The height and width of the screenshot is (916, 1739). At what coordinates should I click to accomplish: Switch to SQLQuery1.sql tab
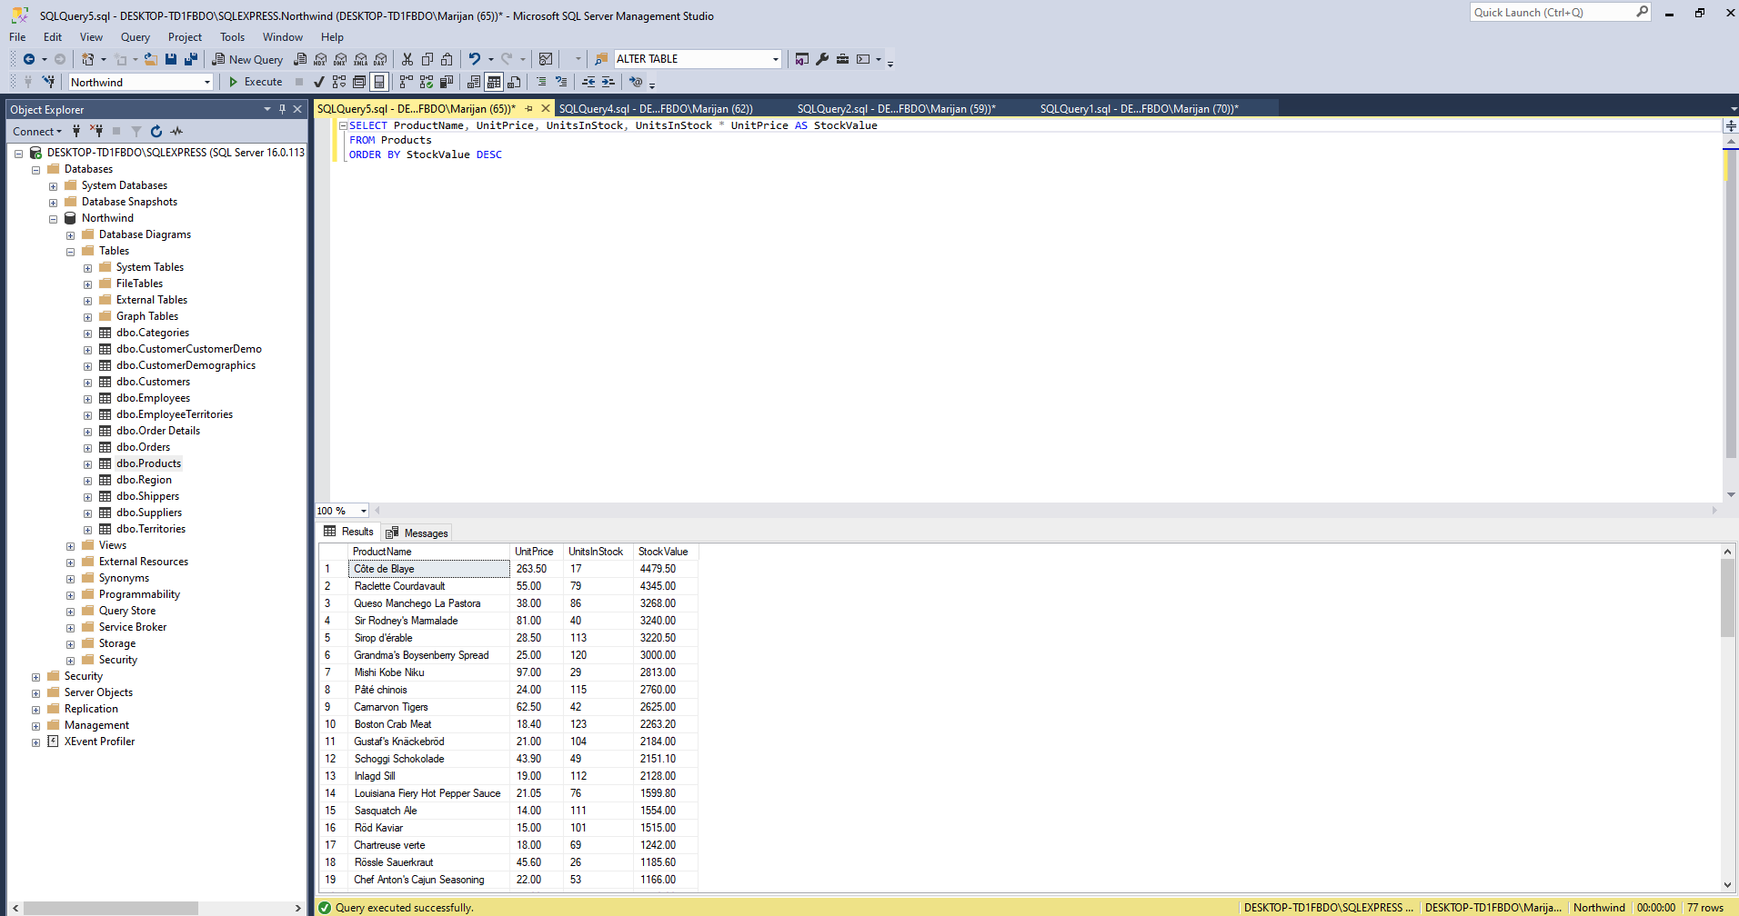1139,108
